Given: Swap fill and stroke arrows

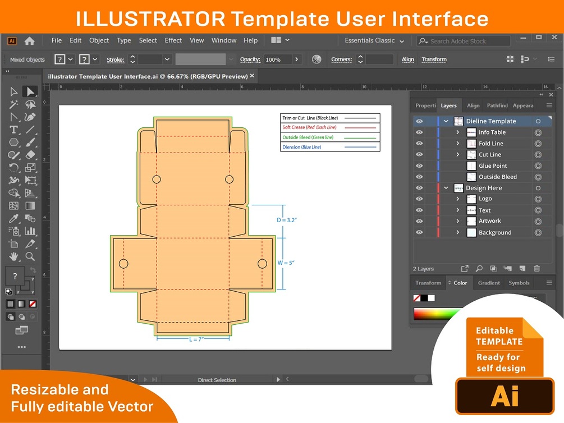Looking at the screenshot, I should click(x=33, y=270).
